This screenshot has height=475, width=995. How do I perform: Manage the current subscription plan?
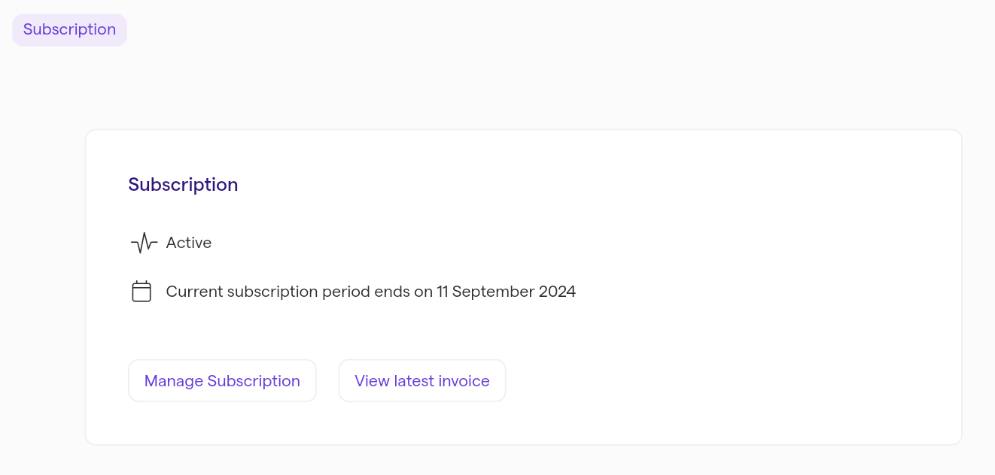(x=222, y=380)
